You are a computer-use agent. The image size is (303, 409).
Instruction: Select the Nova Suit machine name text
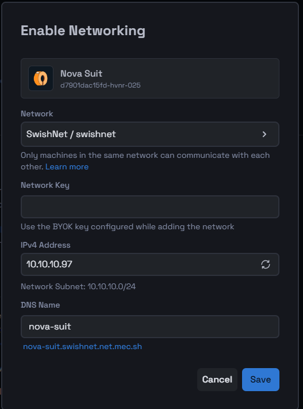81,74
